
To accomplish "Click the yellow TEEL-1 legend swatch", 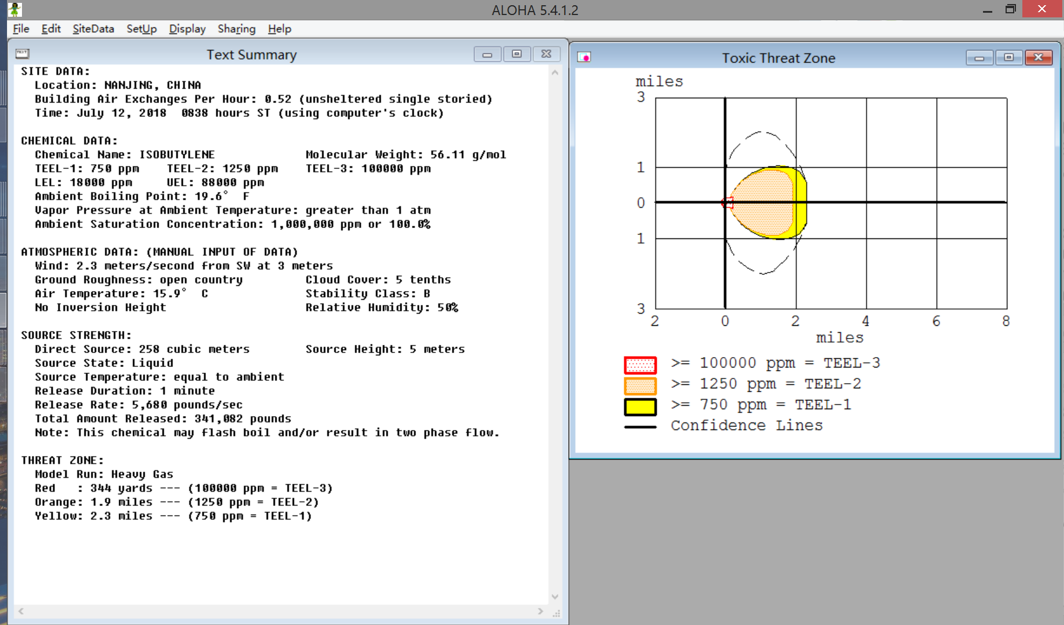I will 640,407.
